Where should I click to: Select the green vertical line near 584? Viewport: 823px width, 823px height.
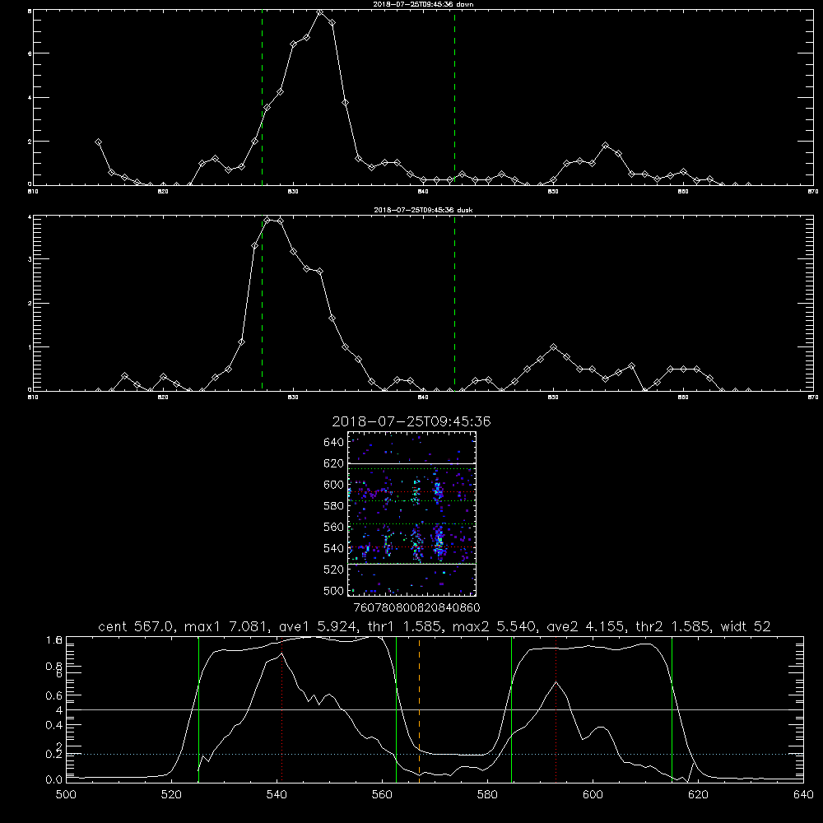pos(511,709)
